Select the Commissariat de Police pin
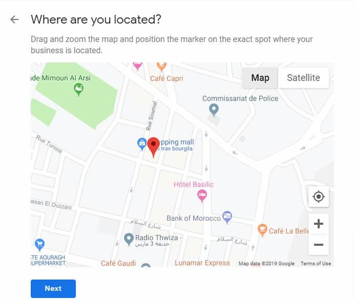 pos(214,110)
